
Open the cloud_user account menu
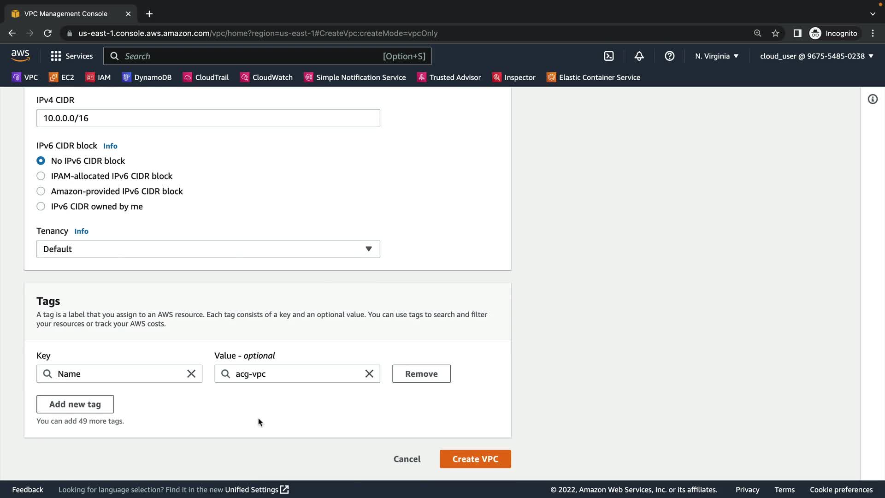click(x=816, y=56)
